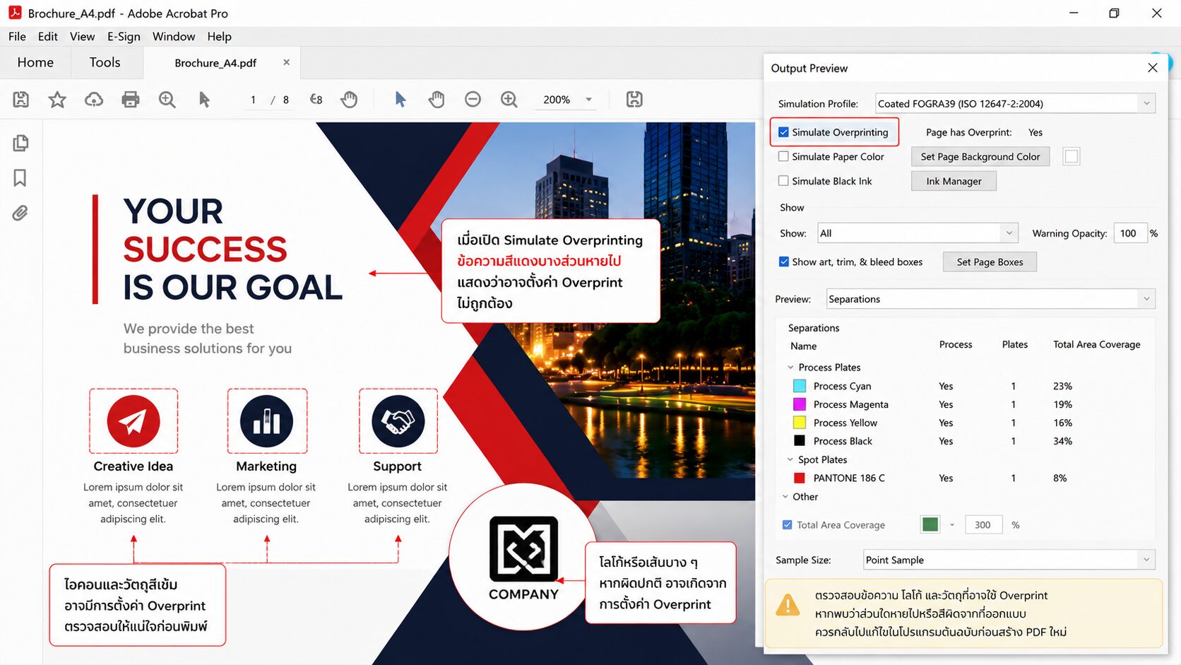Screen dimensions: 1181x665
Task: Click the rotating hand icon
Action: point(349,100)
